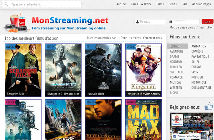Select the ROMANCE genre
The height and width of the screenshot is (140, 214).
tap(176, 78)
